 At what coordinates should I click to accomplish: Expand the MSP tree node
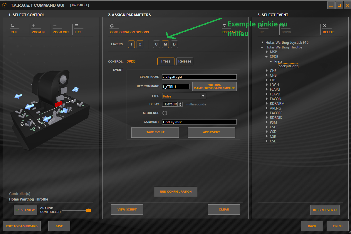click(x=267, y=52)
